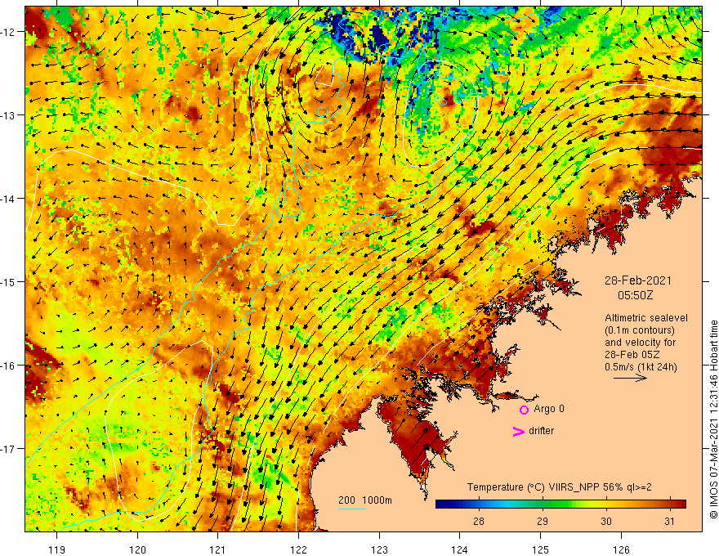The image size is (719, 556).
Task: Click the latitude axis label -17
Action: [8, 449]
